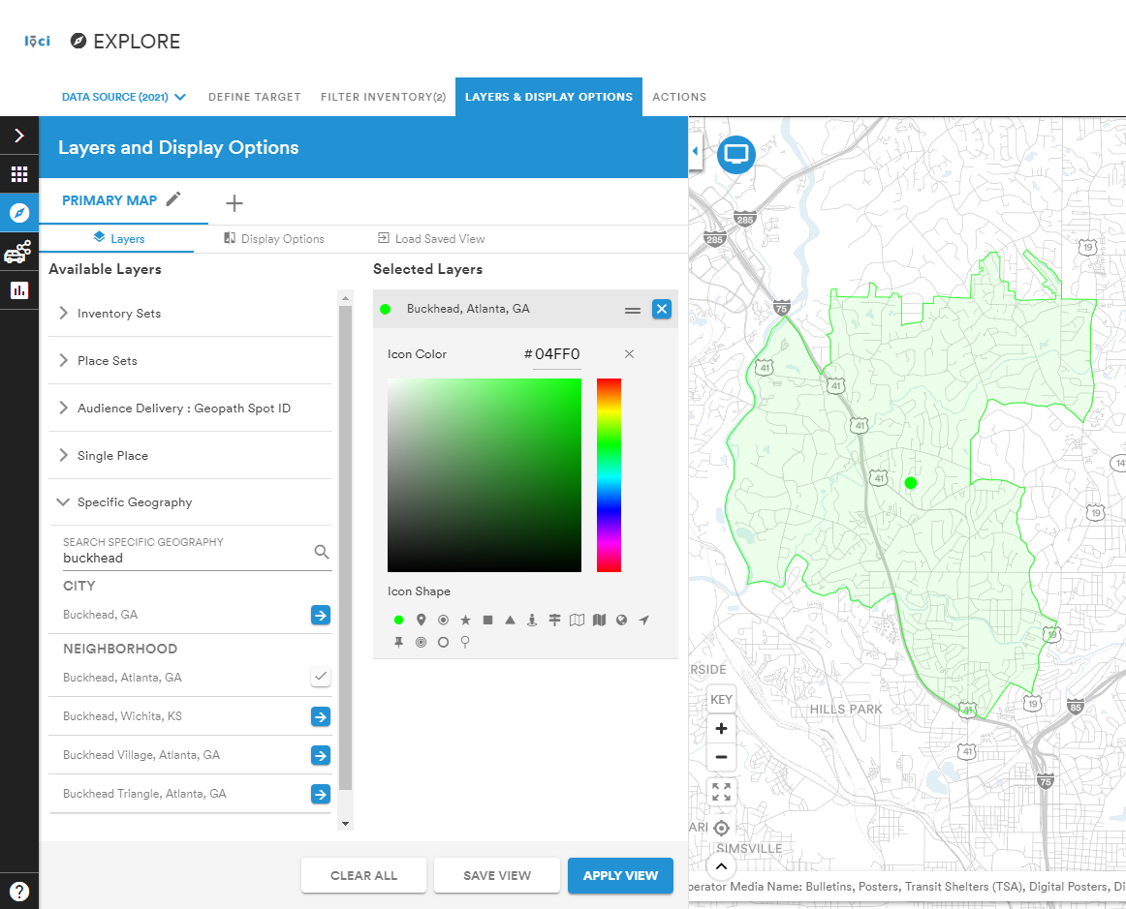Add Buckhead, Wichita, KS layer
Screen dimensions: 1126x909
[x=321, y=716]
